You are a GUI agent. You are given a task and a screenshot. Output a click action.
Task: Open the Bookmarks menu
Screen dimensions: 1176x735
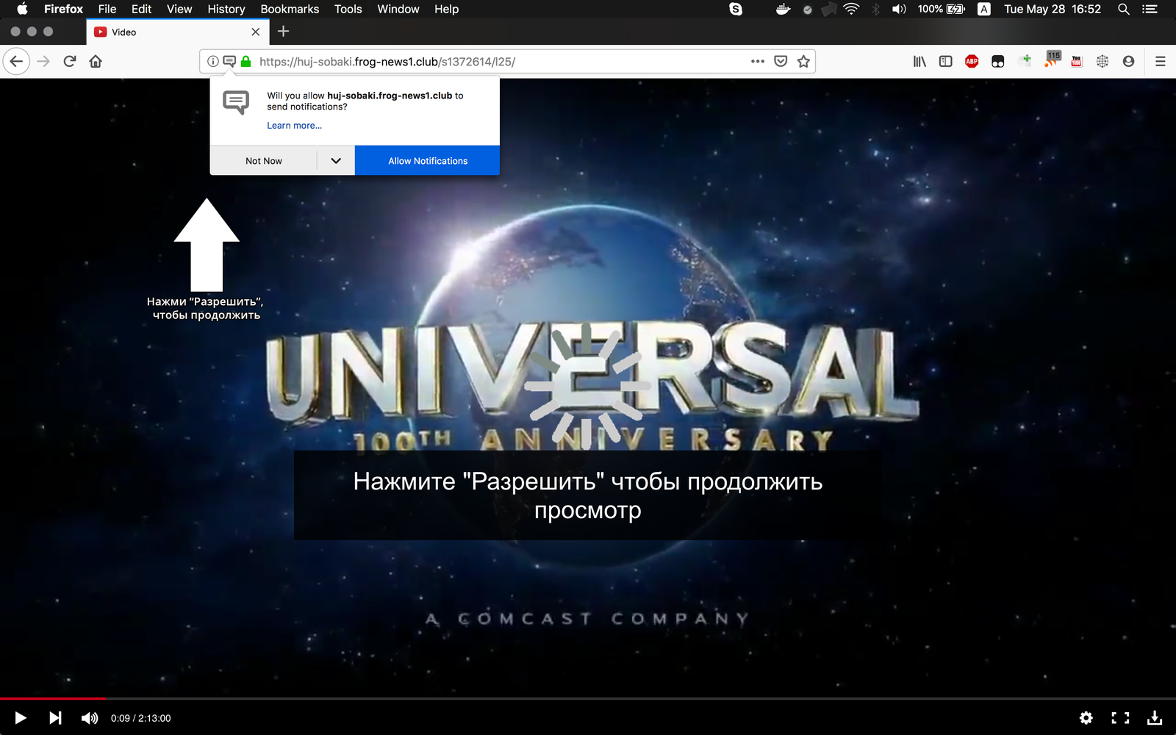[x=290, y=9]
